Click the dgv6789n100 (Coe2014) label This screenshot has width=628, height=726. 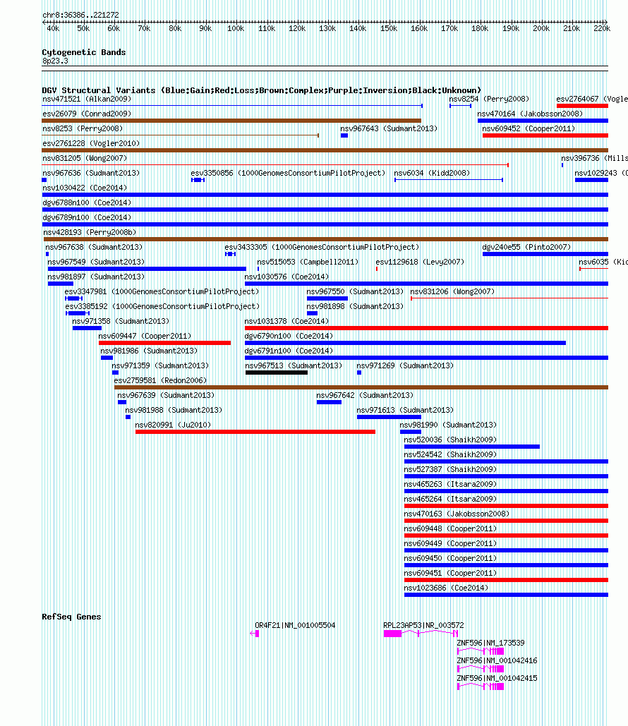[87, 217]
